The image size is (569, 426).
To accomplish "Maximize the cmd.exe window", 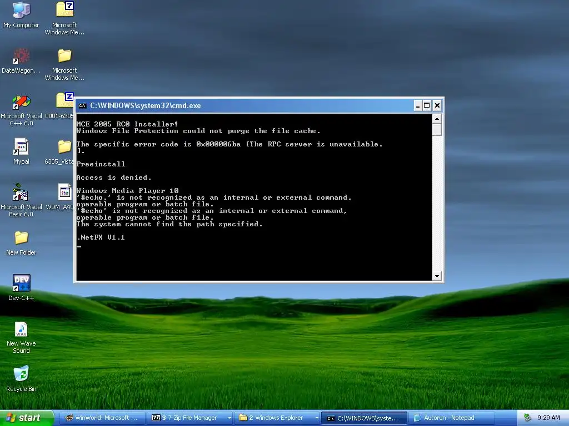I will click(427, 106).
